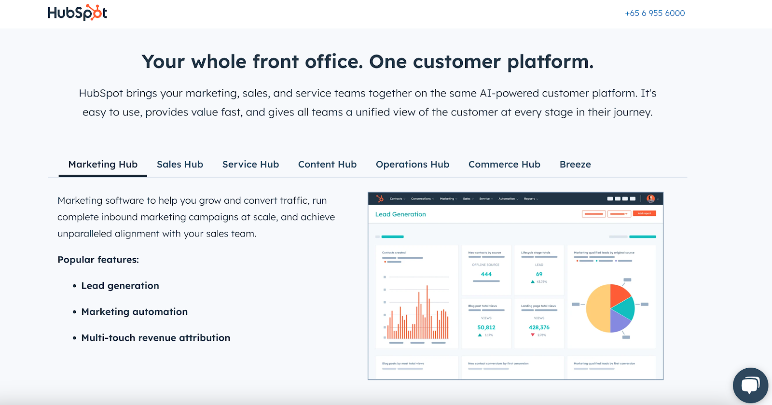The width and height of the screenshot is (772, 405).
Task: Switch to the Breeze tab
Action: click(575, 165)
